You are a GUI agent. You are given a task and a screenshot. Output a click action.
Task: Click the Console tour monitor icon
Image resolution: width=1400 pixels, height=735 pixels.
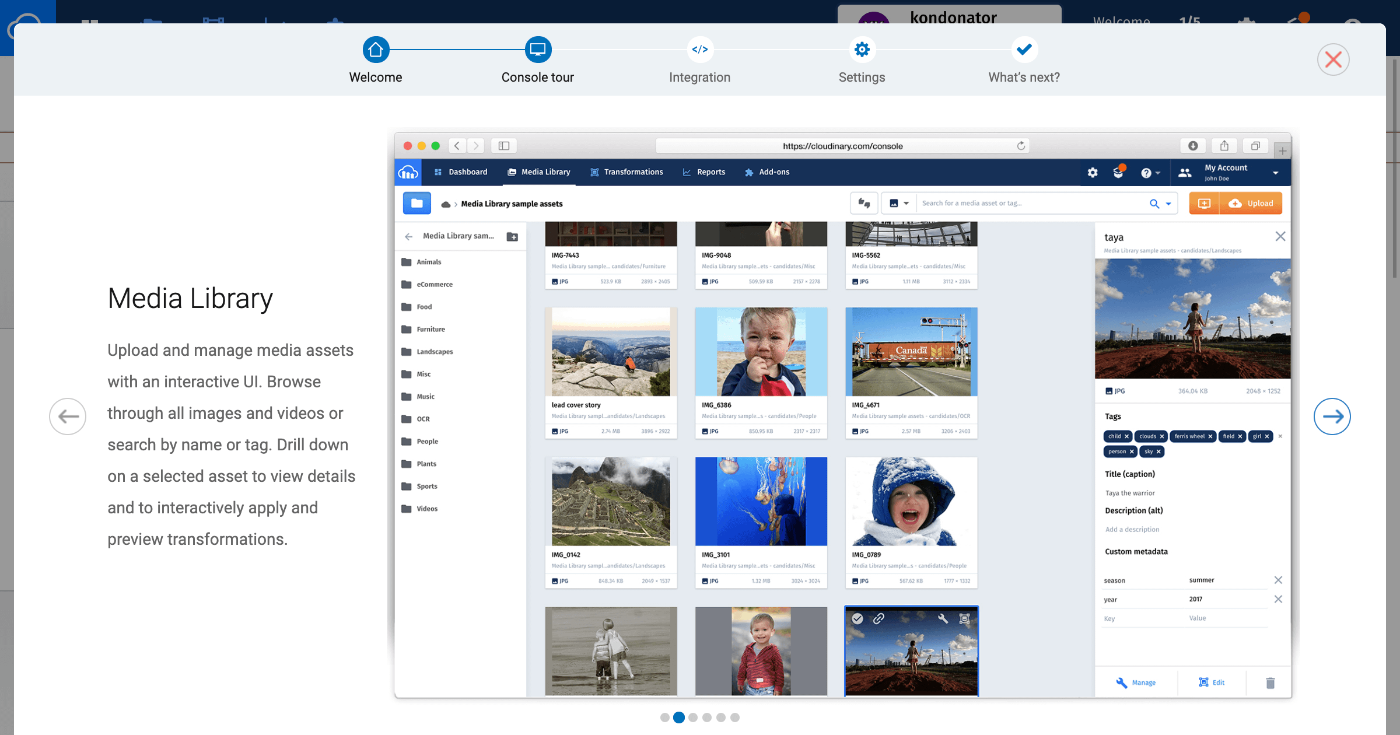click(538, 50)
